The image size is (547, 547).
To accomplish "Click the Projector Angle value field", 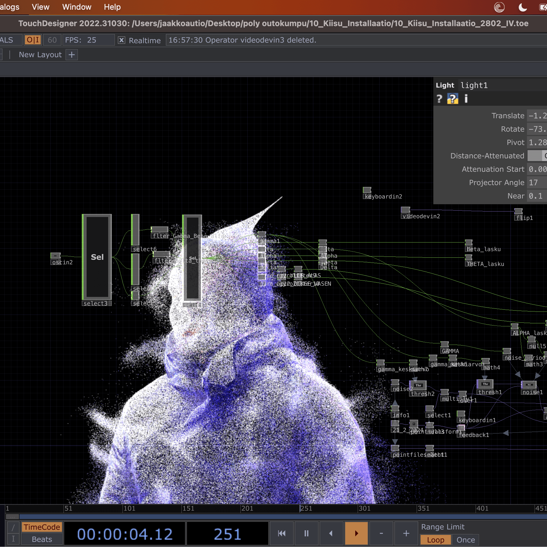I will (x=537, y=183).
